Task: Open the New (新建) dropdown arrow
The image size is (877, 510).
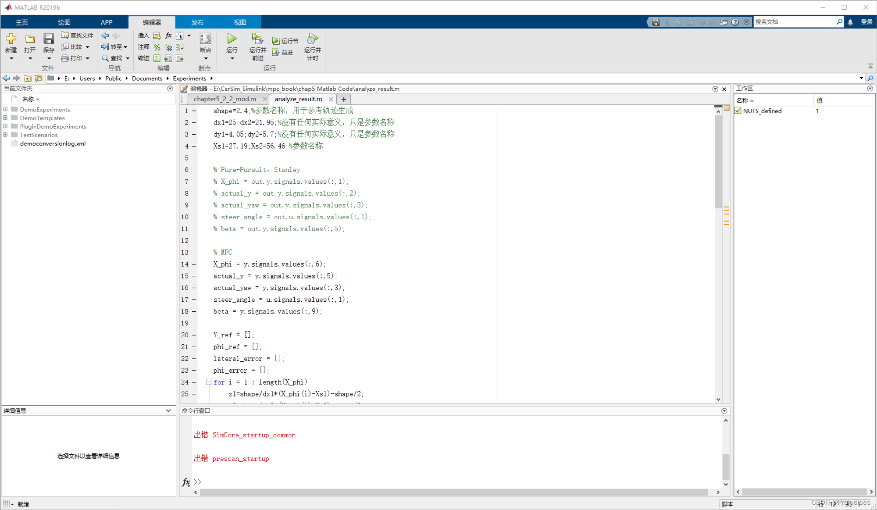Action: point(11,58)
